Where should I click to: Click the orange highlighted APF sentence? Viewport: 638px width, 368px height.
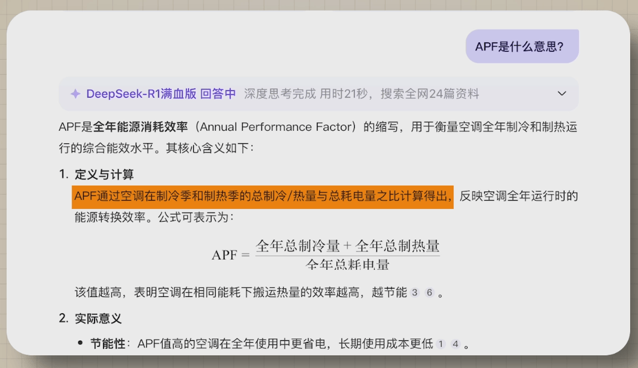point(263,197)
